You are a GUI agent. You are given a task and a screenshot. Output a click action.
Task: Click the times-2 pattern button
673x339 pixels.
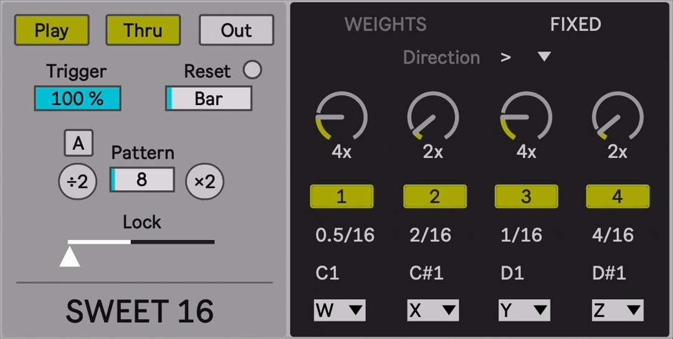click(x=204, y=182)
